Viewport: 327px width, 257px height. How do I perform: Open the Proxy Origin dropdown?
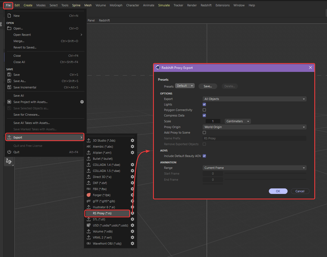coord(254,127)
